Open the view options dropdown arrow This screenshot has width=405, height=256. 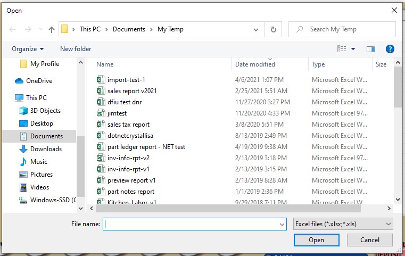pyautogui.click(x=353, y=49)
